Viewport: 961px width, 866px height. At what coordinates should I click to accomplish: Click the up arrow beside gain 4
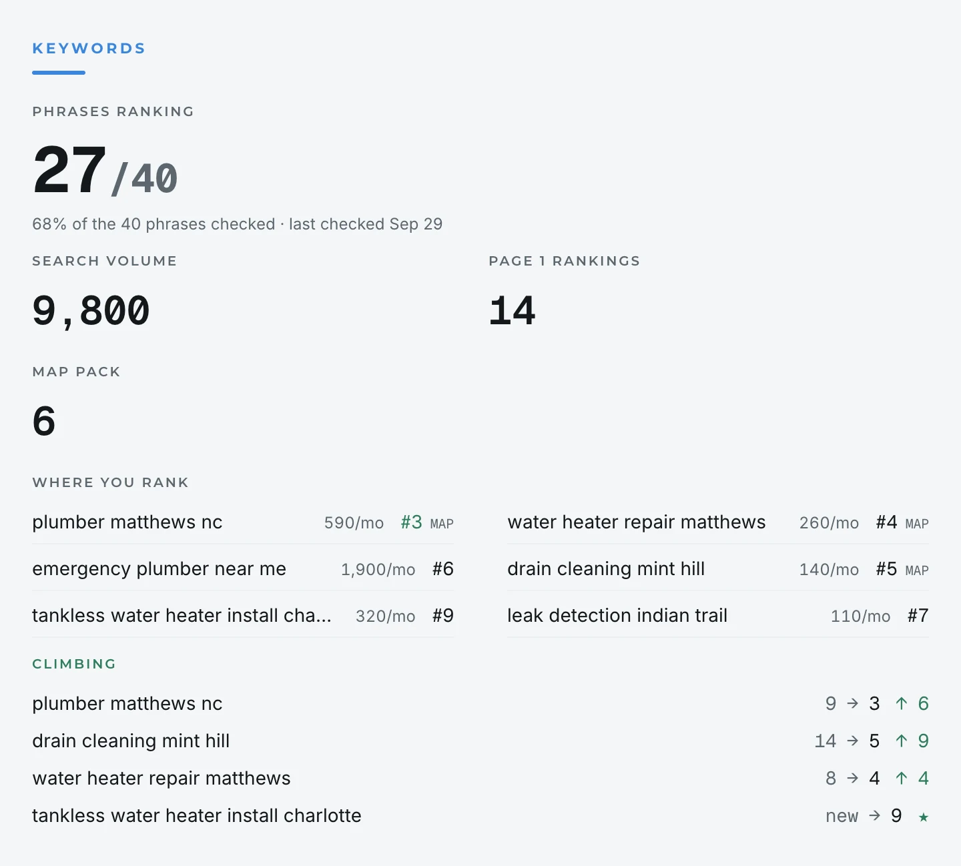pos(902,778)
